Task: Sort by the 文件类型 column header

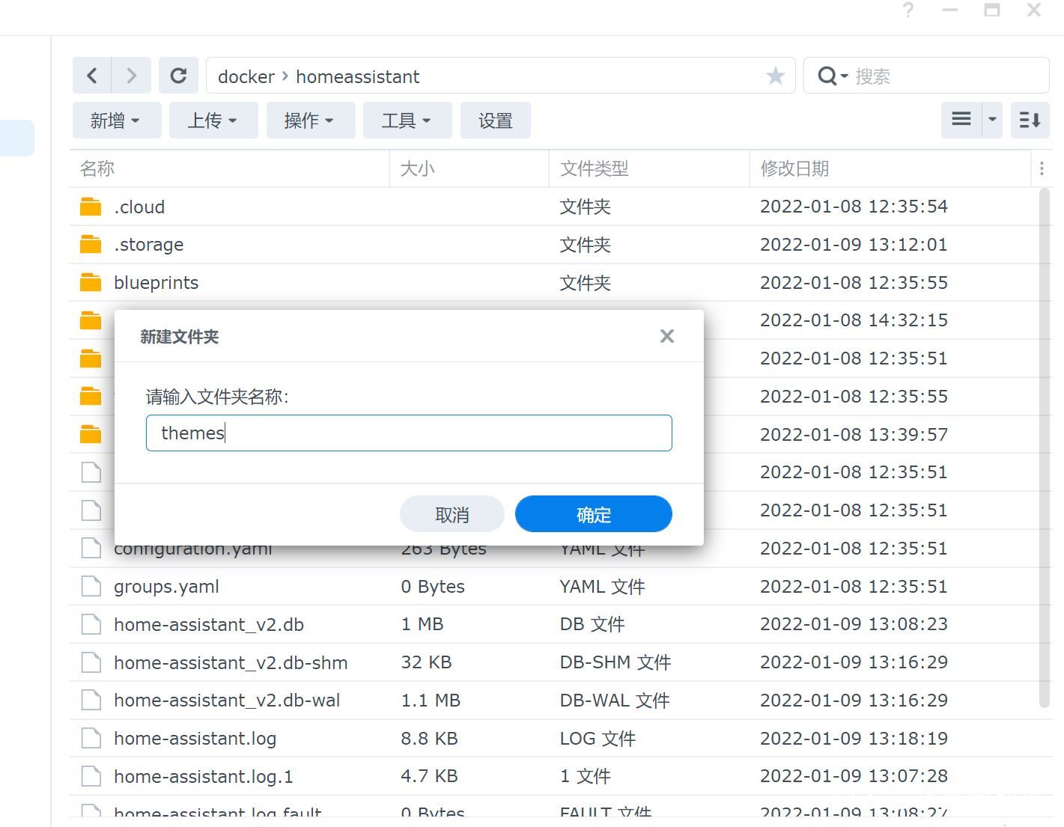Action: [x=649, y=168]
